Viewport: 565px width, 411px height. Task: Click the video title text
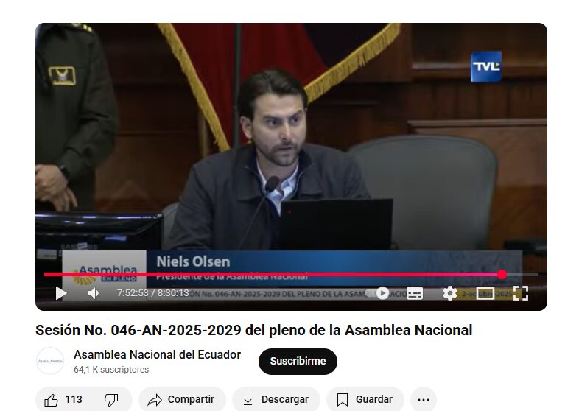(253, 330)
